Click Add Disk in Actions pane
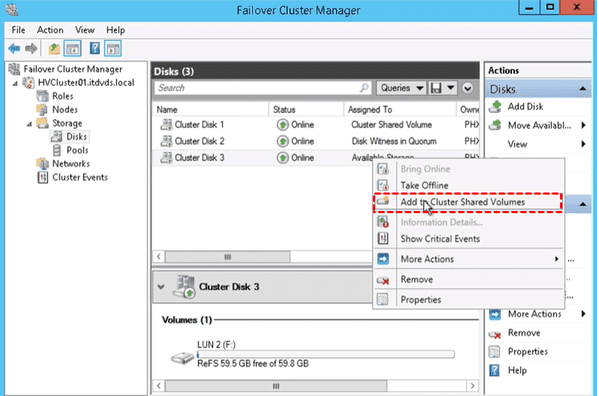This screenshot has width=597, height=396. coord(525,107)
